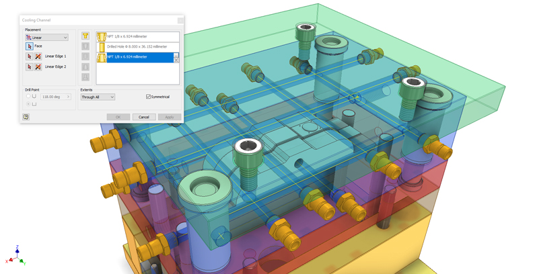Image resolution: width=533 pixels, height=274 pixels.
Task: Toggle the Symmetrical checkbox
Action: pos(148,97)
